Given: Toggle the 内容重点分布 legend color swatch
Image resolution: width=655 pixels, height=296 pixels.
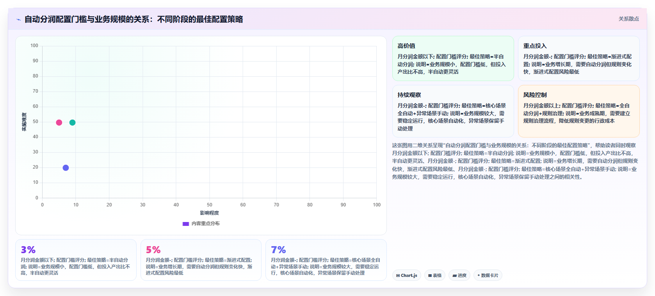Looking at the screenshot, I should (x=186, y=224).
